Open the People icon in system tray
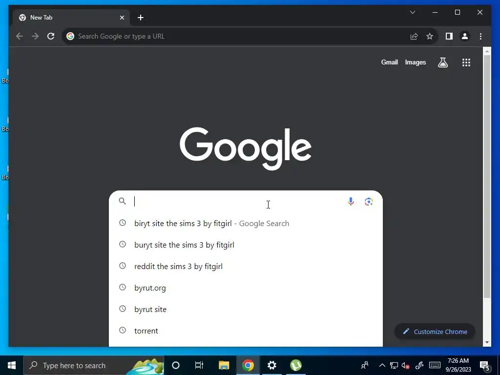The image size is (500, 375). point(365,365)
